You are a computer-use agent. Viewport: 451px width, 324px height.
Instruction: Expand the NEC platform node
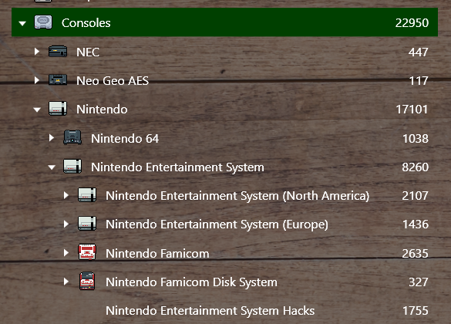[36, 52]
